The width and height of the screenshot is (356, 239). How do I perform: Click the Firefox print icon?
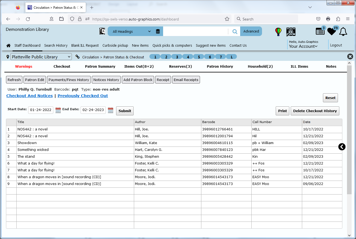pos(328,19)
